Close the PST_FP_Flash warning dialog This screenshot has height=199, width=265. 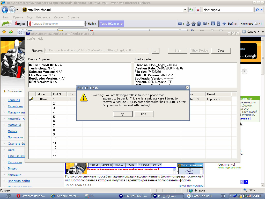[187, 88]
